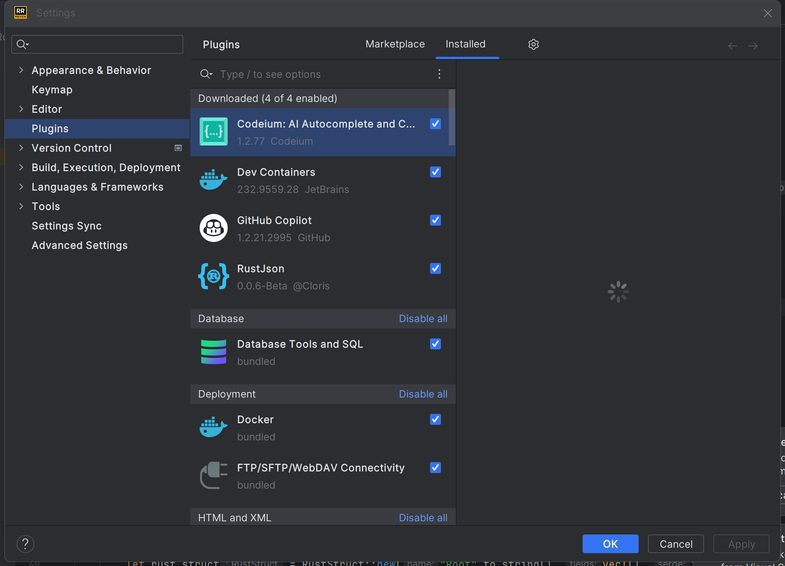Uncheck the Dev Containers plugin
This screenshot has width=785, height=566.
tap(435, 172)
